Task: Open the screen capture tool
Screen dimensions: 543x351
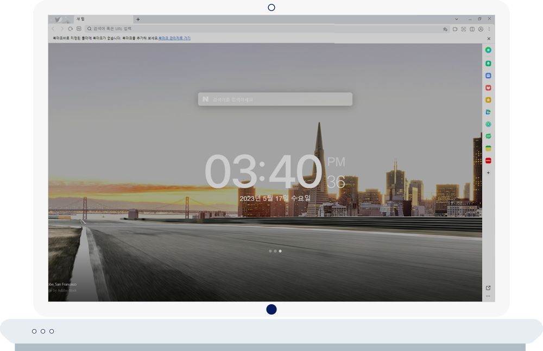Action: click(463, 29)
